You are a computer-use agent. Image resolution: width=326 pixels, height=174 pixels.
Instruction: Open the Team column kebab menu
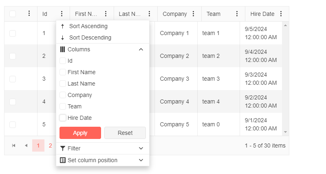coord(237,14)
